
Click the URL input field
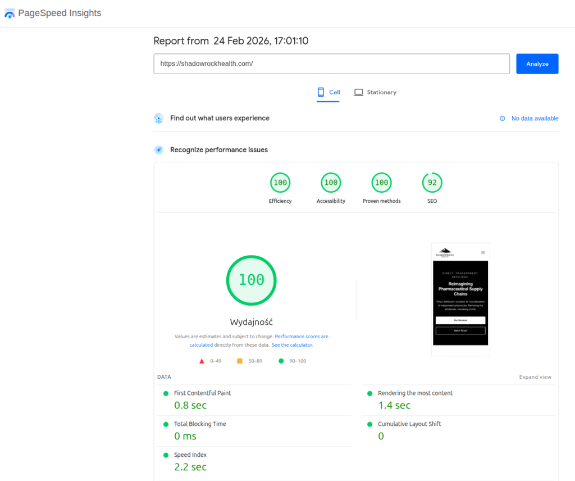[331, 64]
